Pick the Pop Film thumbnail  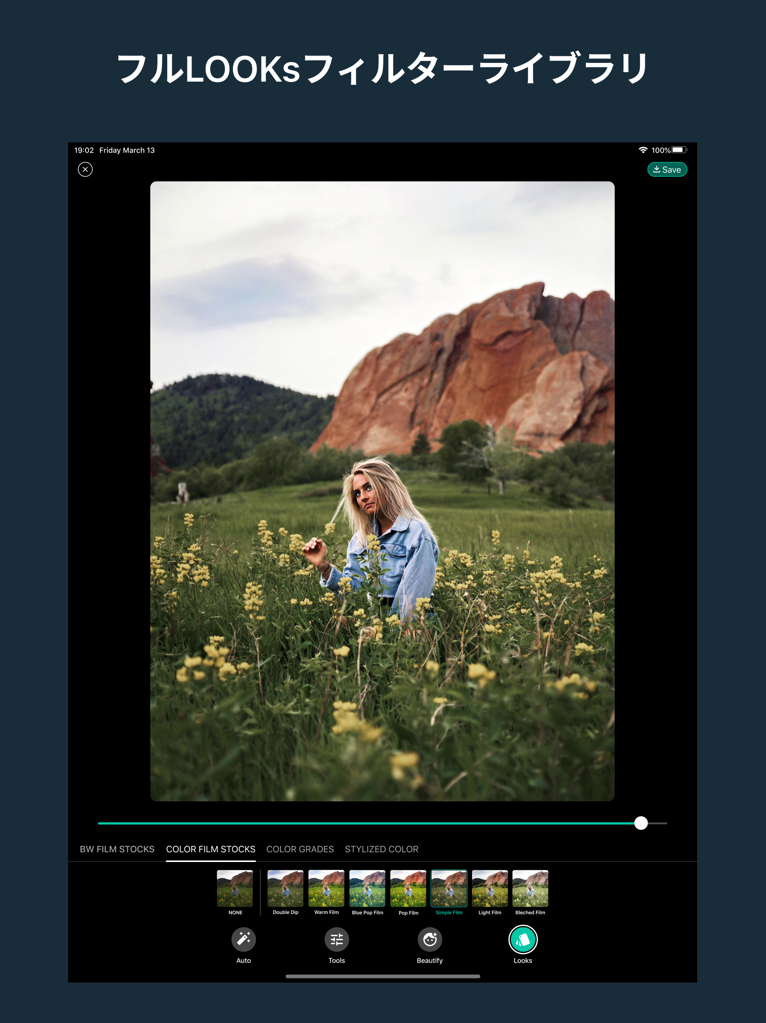(x=408, y=889)
